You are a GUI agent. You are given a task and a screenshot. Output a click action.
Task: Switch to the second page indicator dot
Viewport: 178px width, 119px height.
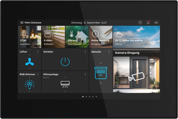coord(86,96)
